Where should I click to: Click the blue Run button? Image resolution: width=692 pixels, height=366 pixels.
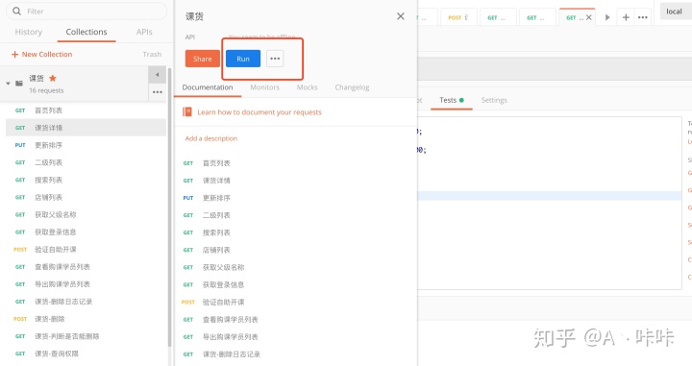coord(243,59)
